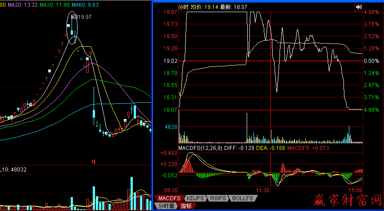Click the 均价: 19.14 average price label
The height and width of the screenshot is (211, 384).
click(x=199, y=7)
